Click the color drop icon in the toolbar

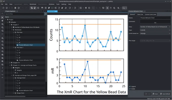click(x=62, y=8)
